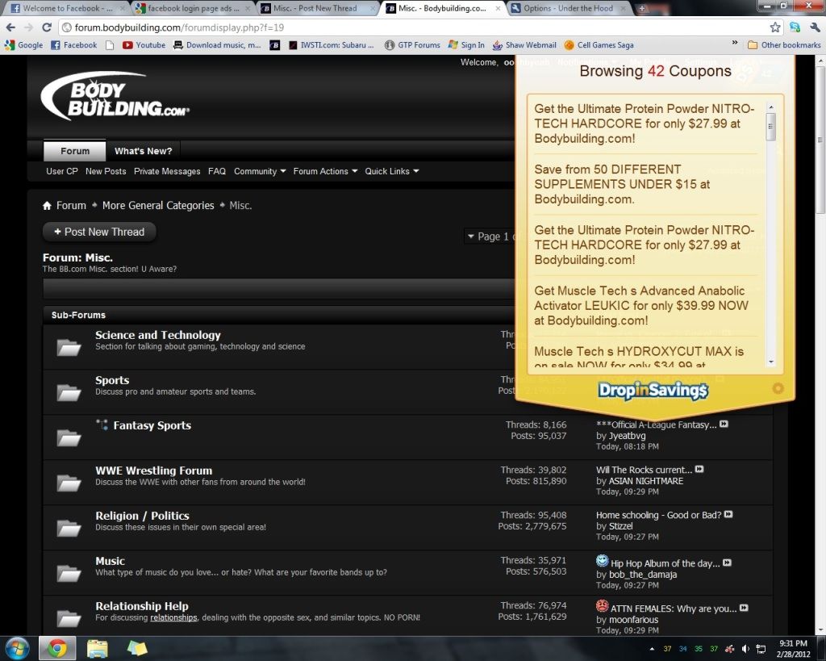The width and height of the screenshot is (826, 661).
Task: Open the New Posts link
Action: click(106, 171)
